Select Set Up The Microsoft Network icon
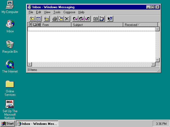Viewport: 170px width, 127px height. (x=10, y=110)
